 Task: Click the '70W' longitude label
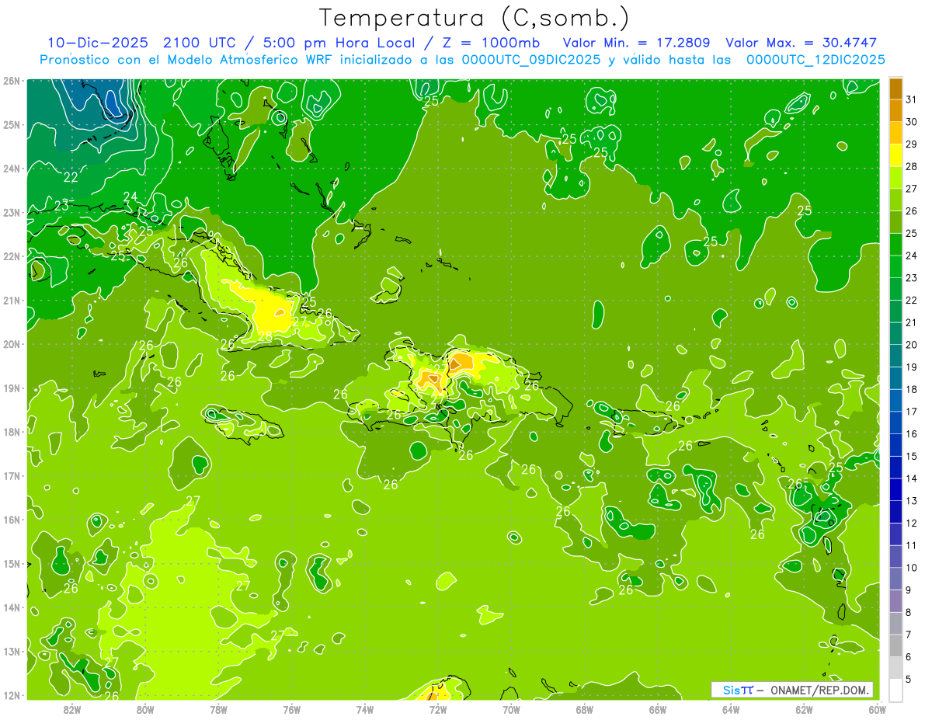511,709
